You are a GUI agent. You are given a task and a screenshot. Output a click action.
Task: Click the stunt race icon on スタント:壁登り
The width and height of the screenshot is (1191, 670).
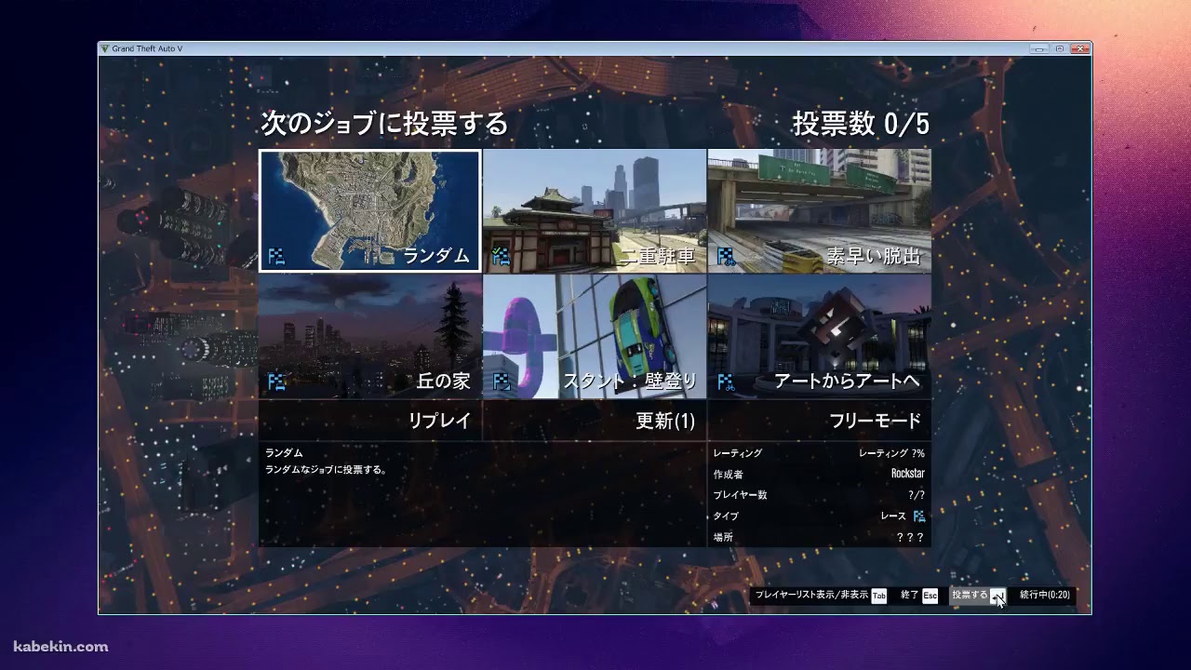coord(501,381)
